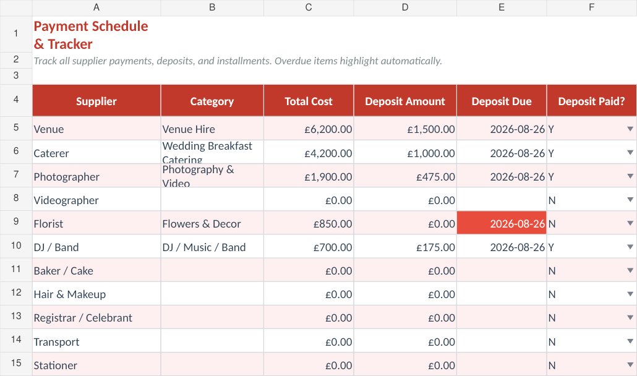Click the Supplier header cell
This screenshot has height=376, width=637.
[96, 101]
